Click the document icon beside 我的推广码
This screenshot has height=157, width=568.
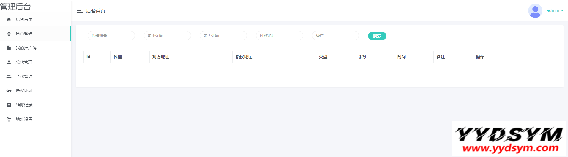pyautogui.click(x=9, y=48)
